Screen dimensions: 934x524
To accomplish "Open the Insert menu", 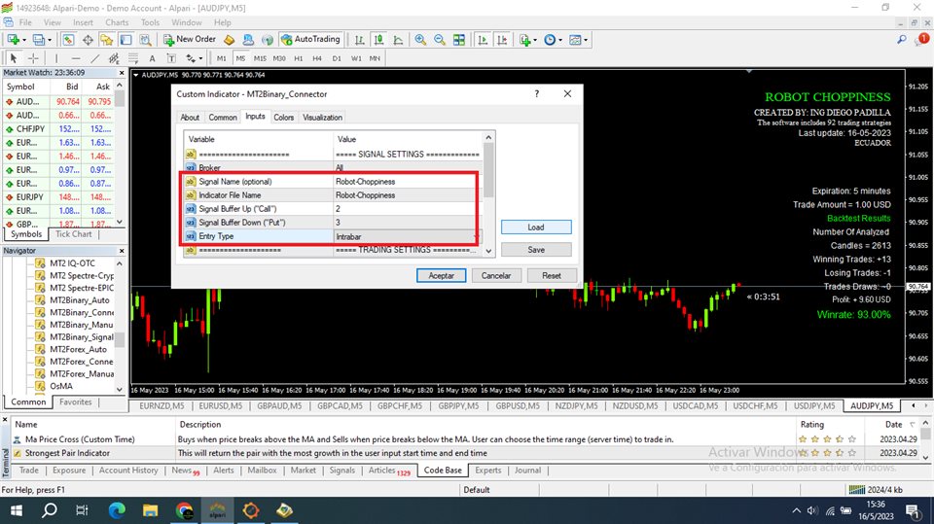I will [x=83, y=22].
